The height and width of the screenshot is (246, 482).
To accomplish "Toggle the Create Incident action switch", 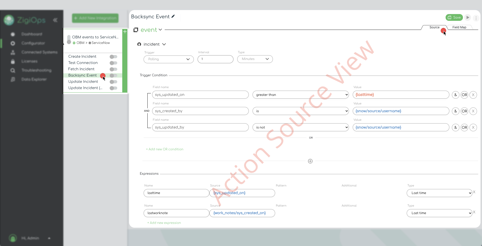I will (x=113, y=57).
